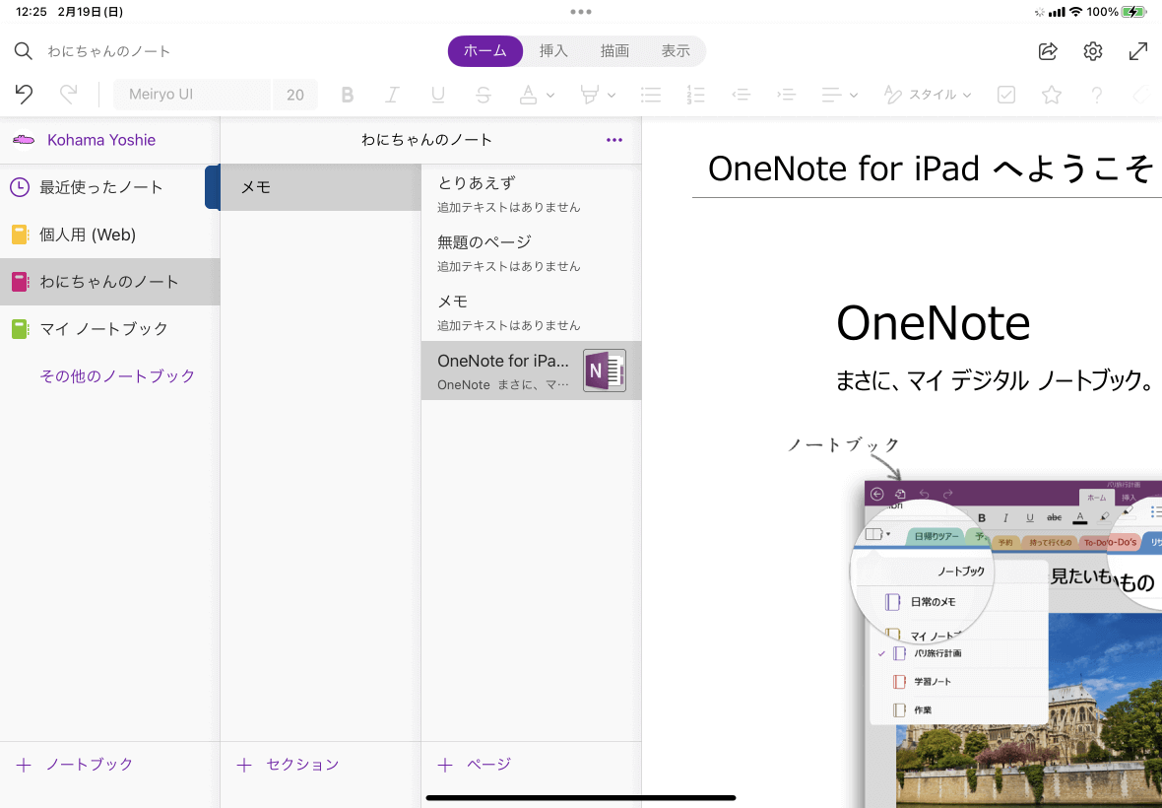The height and width of the screenshot is (808, 1162).
Task: Edit the page title OneNote for iPad へようこそ
Action: [x=930, y=168]
